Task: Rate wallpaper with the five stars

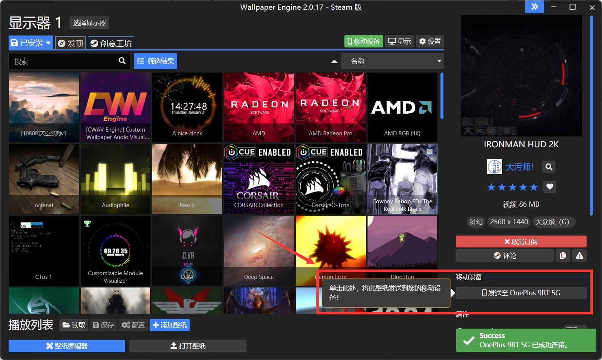Action: [512, 187]
